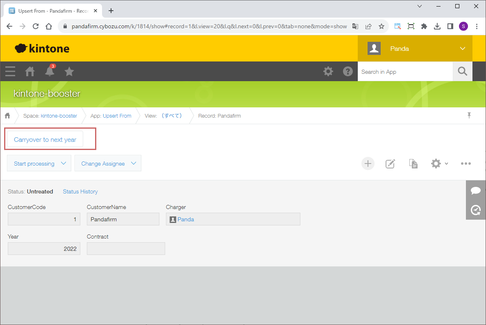Show the record change history icon

coord(476,210)
